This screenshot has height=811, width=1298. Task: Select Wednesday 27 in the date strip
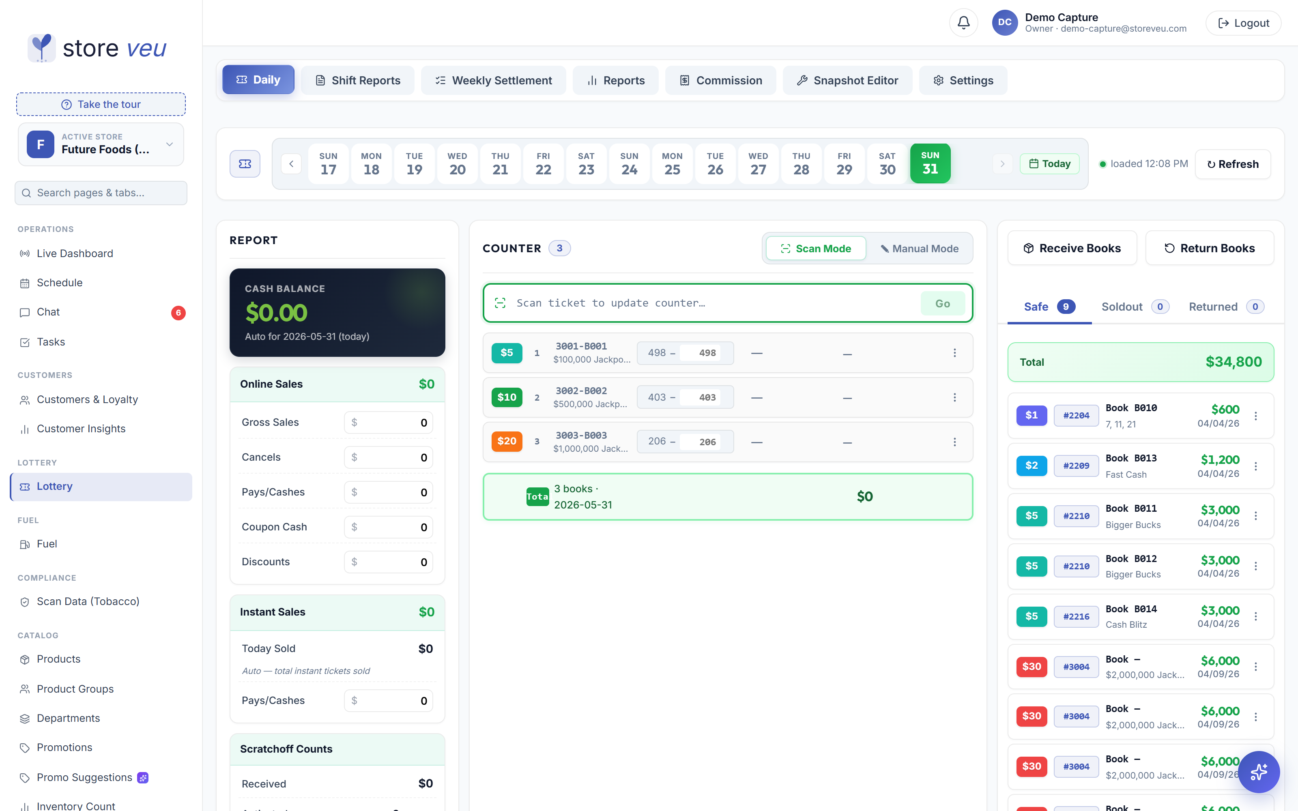758,163
